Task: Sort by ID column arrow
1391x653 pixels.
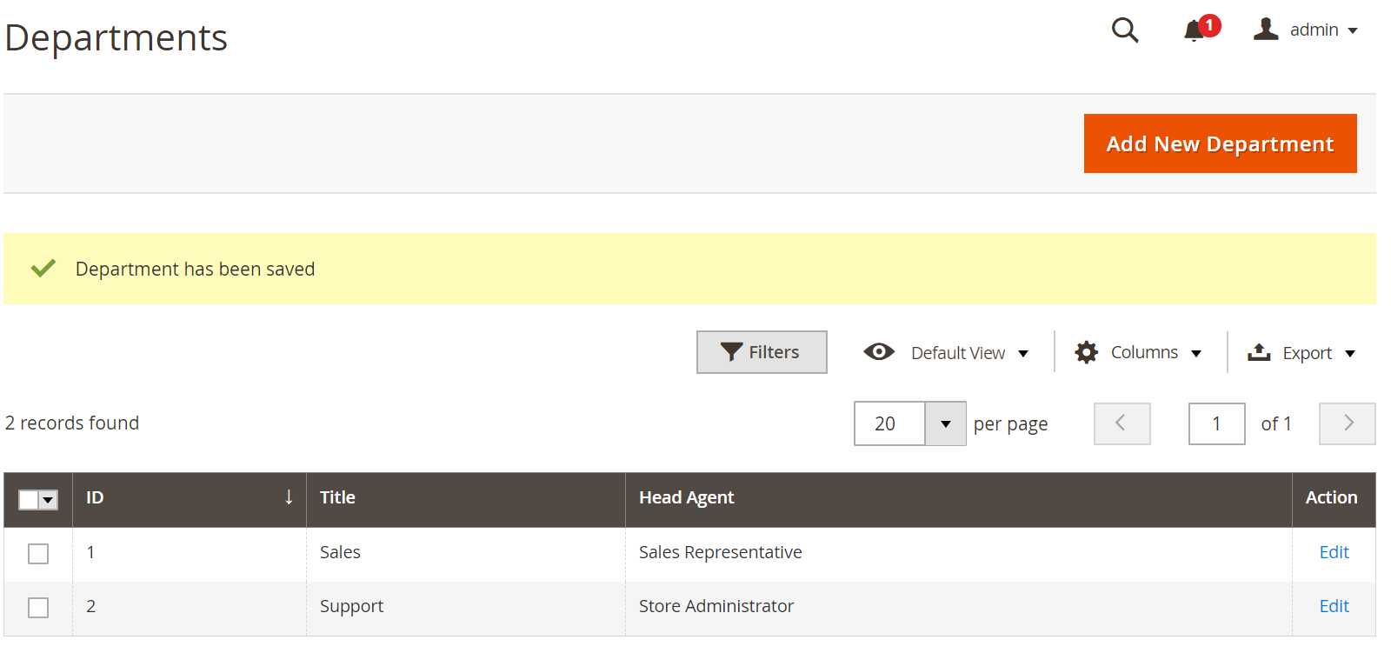Action: click(x=289, y=497)
